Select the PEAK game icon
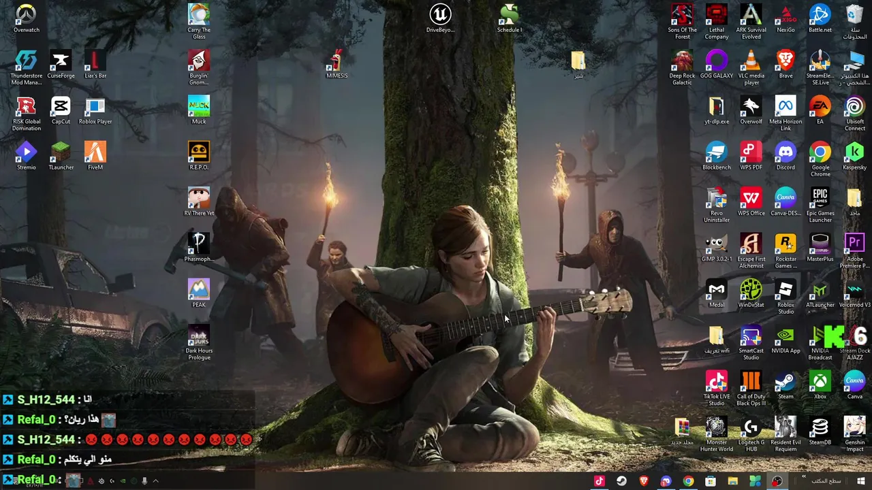 click(199, 293)
